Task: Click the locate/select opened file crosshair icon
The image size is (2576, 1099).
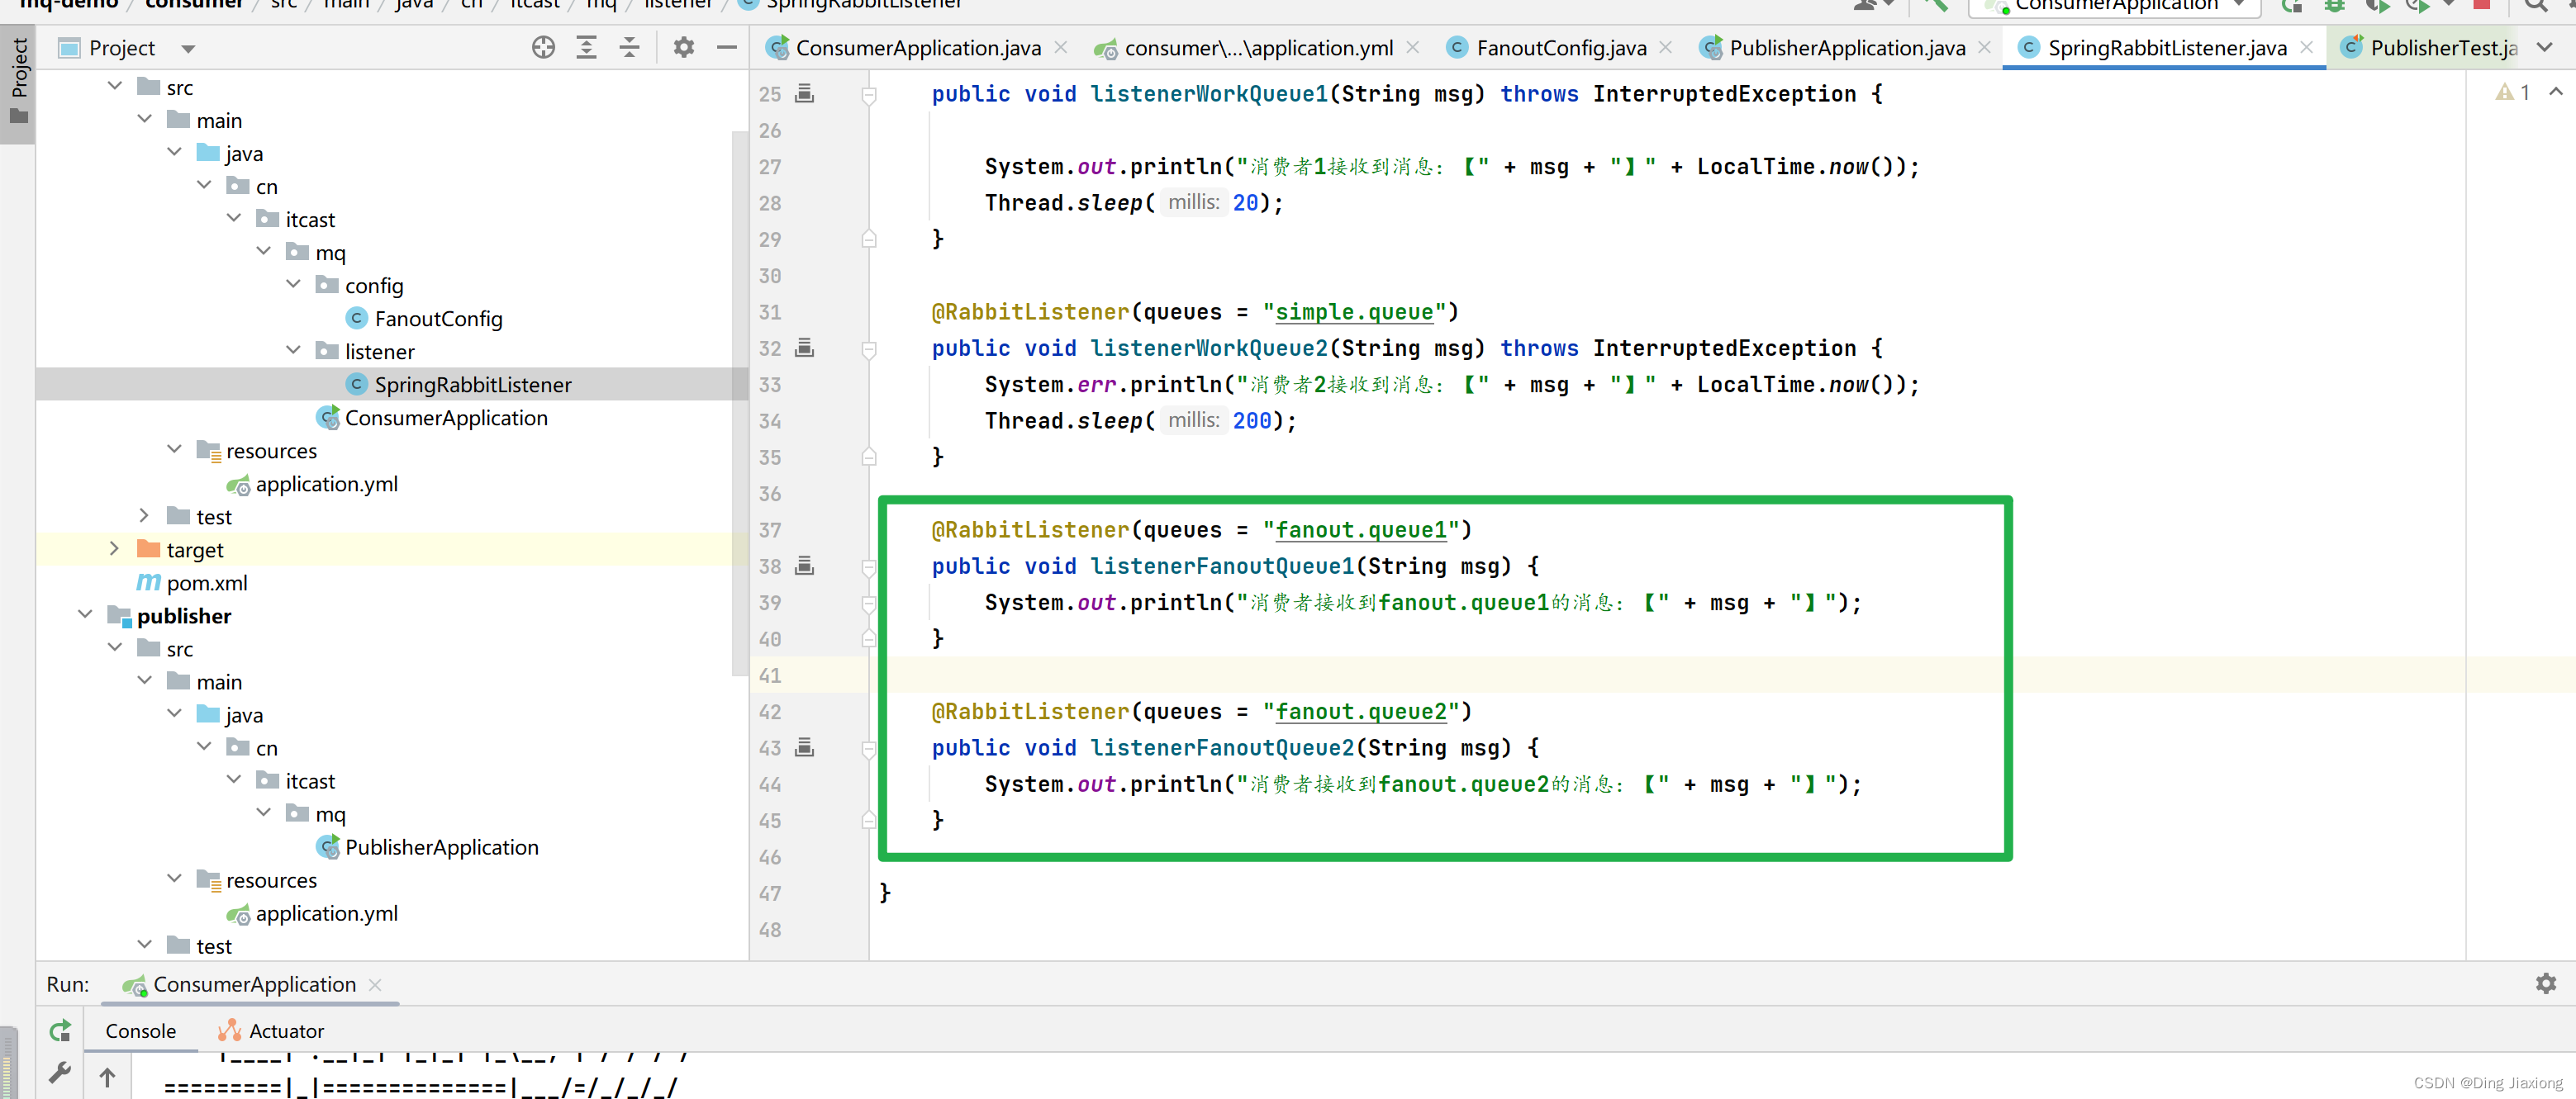Action: pos(543,47)
